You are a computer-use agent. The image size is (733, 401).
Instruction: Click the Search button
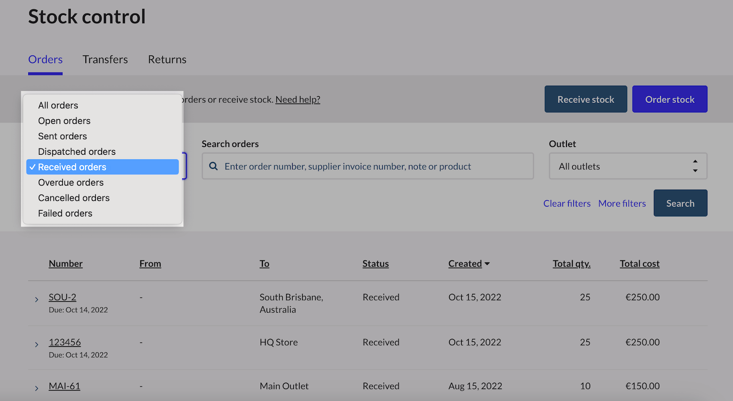pos(680,203)
